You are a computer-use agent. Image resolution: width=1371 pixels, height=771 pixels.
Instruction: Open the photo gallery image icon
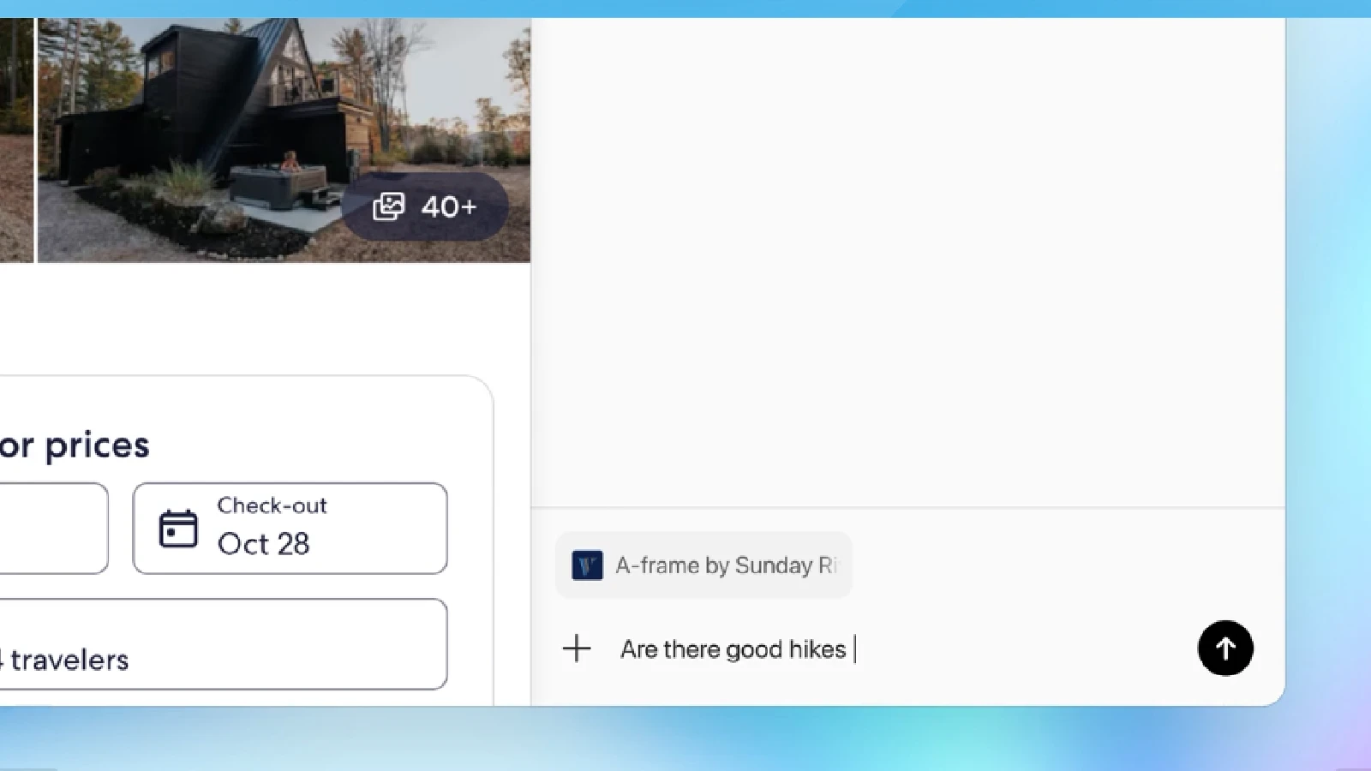388,206
